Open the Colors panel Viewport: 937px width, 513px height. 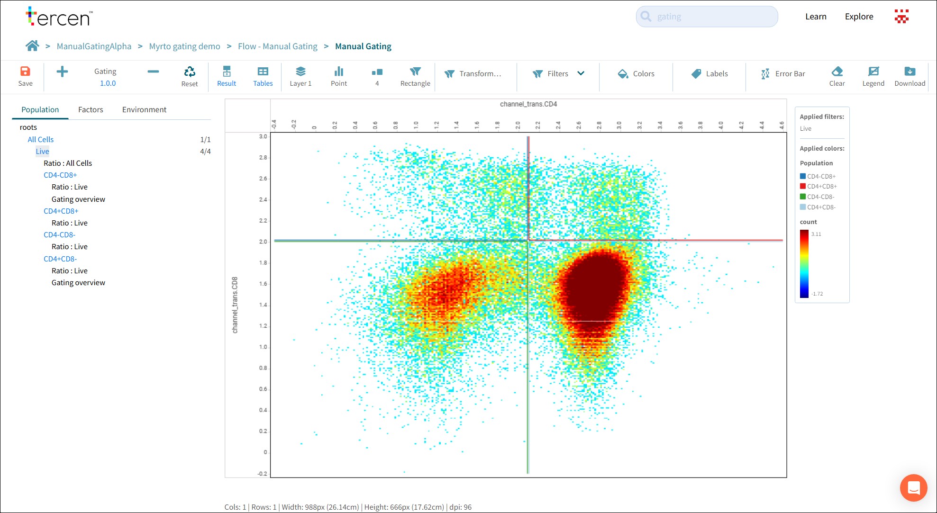coord(636,74)
